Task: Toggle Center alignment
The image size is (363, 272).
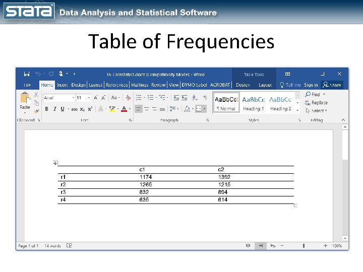Action: tap(147, 109)
